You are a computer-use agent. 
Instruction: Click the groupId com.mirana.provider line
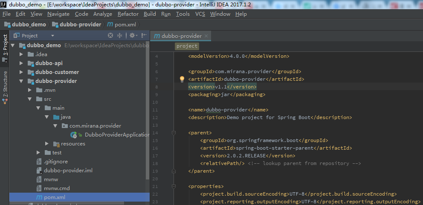coord(244,71)
